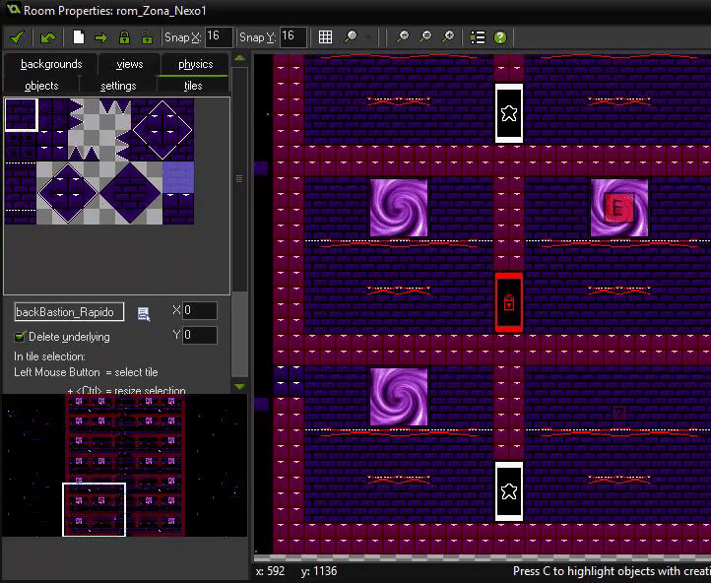711x583 pixels.
Task: Click the Snap Y input field
Action: click(x=292, y=36)
